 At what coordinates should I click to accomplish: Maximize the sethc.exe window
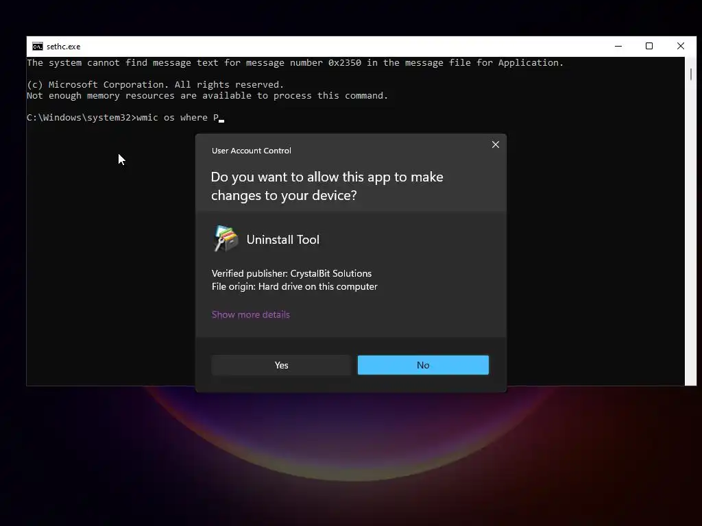pyautogui.click(x=649, y=46)
